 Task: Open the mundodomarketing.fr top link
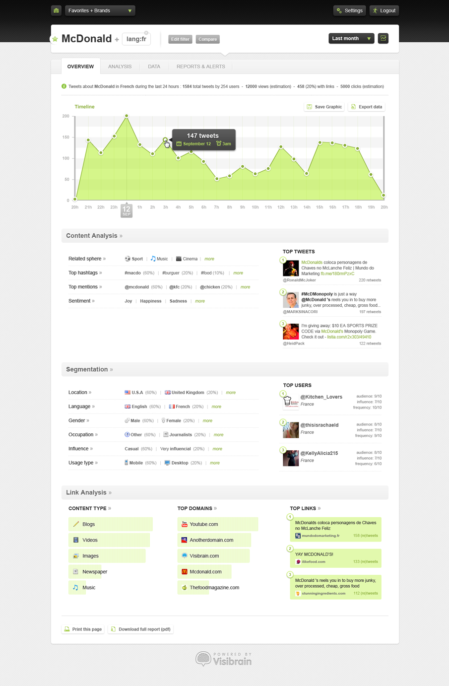pos(321,536)
